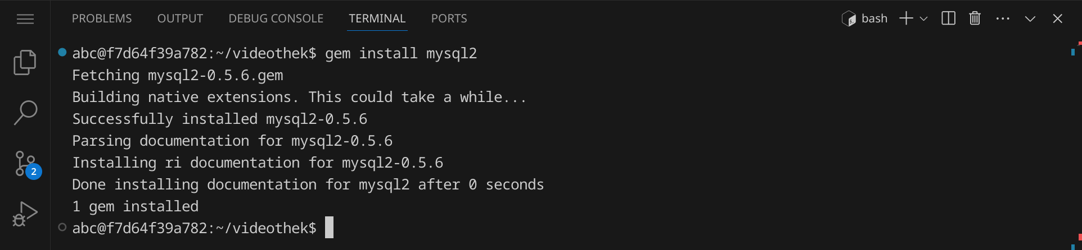This screenshot has width=1082, height=250.
Task: Focus the terminal prompt input cursor
Action: point(330,228)
